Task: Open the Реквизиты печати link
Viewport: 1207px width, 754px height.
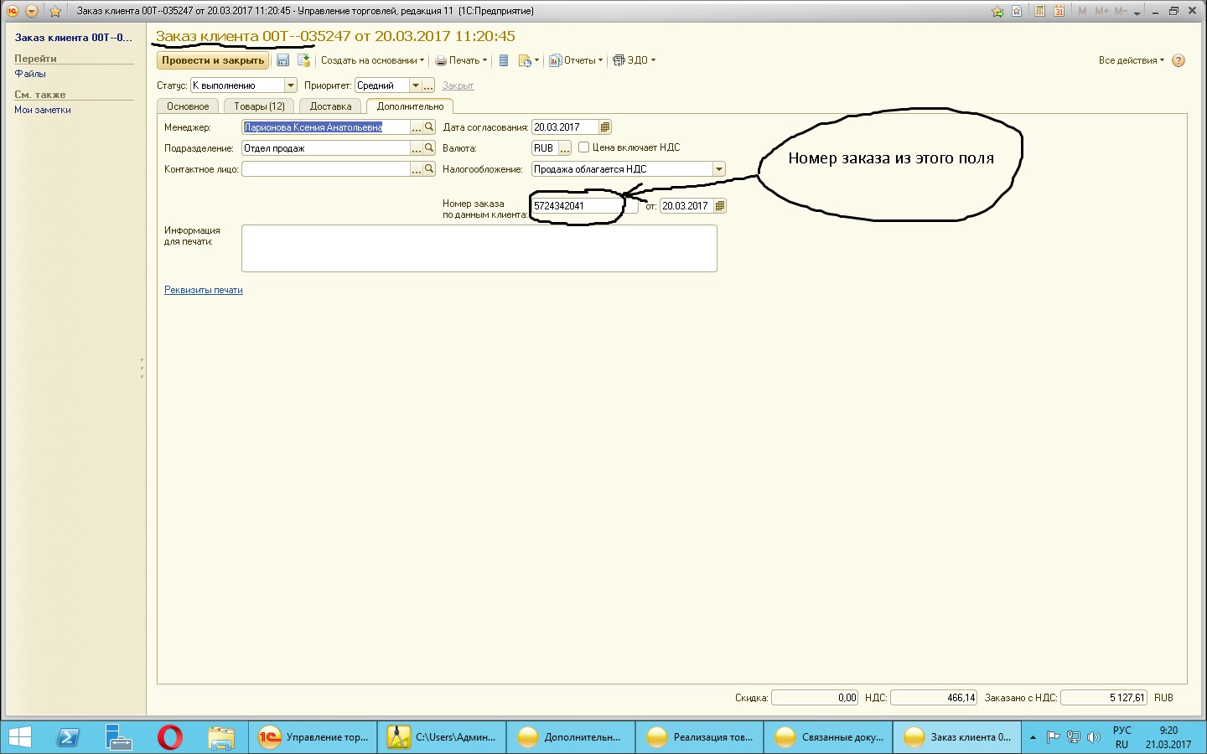Action: (203, 290)
